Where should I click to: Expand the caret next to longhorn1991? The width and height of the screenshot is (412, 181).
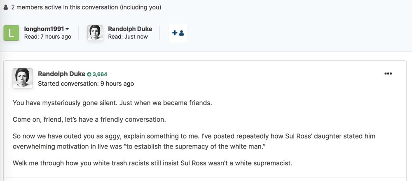(67, 29)
